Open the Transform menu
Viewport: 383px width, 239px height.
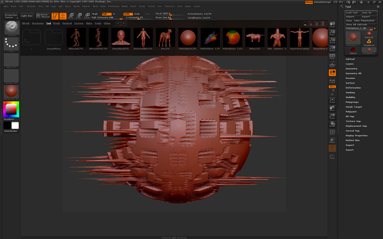169,6
